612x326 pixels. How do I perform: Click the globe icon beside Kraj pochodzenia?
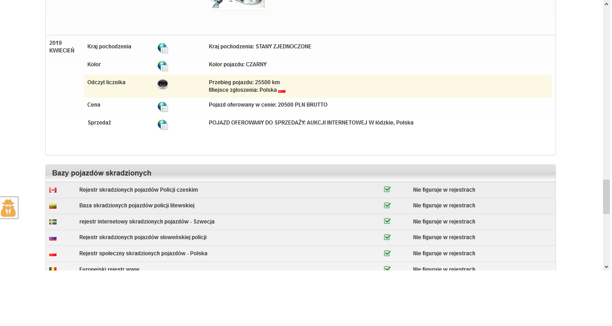click(x=163, y=48)
